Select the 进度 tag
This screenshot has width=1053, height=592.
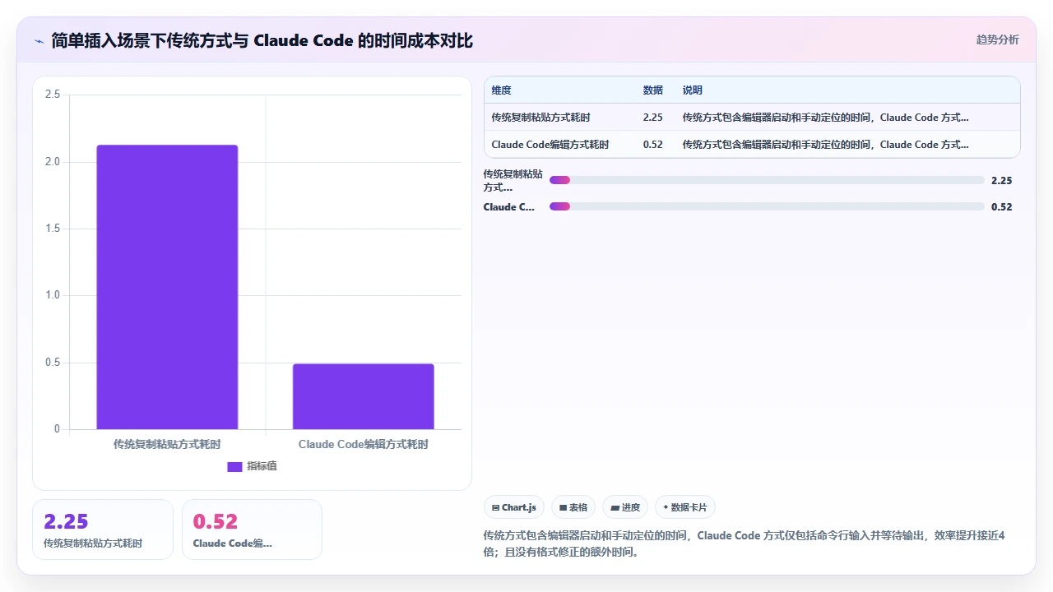click(625, 507)
